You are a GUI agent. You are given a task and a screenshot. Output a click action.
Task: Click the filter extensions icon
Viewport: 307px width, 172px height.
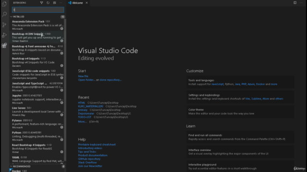click(x=42, y=3)
